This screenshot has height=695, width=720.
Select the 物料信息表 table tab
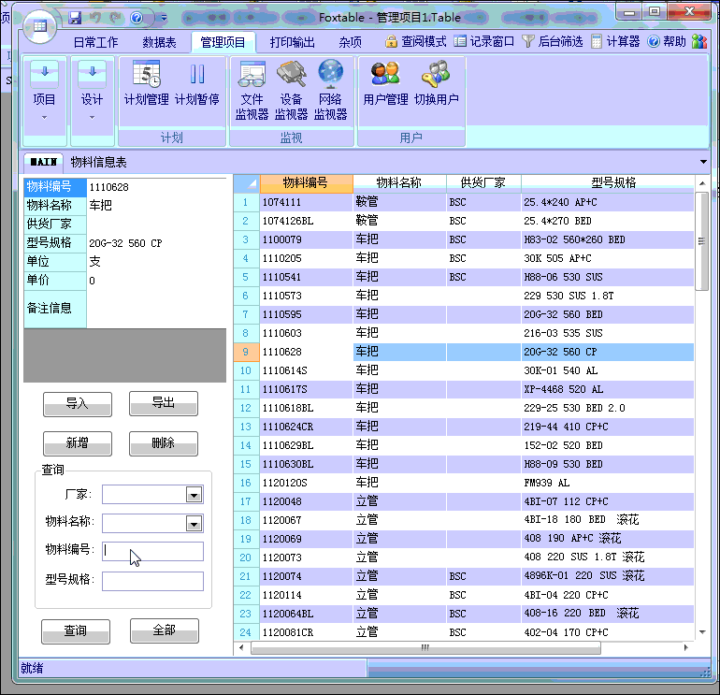coord(98,162)
